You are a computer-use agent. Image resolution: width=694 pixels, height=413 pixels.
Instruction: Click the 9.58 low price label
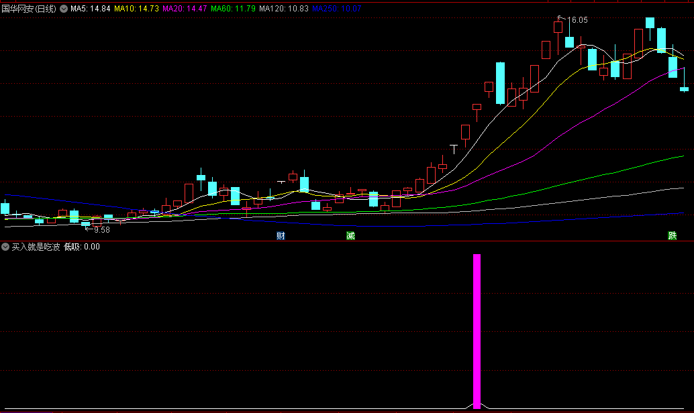(102, 229)
